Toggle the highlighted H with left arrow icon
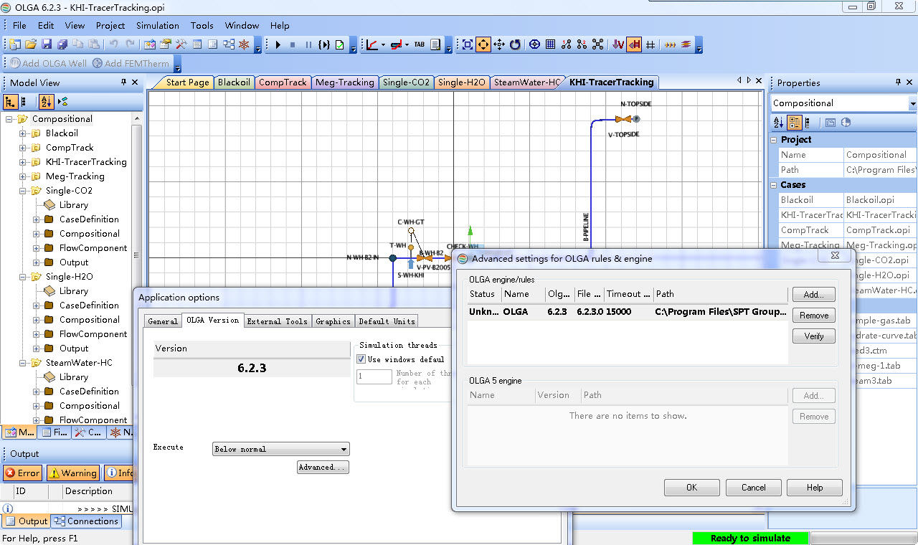This screenshot has width=918, height=545. tap(634, 44)
